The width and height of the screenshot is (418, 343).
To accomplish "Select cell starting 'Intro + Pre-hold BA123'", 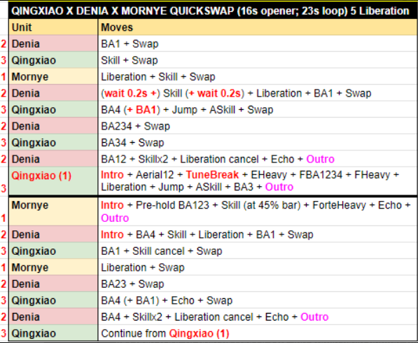I will (x=257, y=211).
